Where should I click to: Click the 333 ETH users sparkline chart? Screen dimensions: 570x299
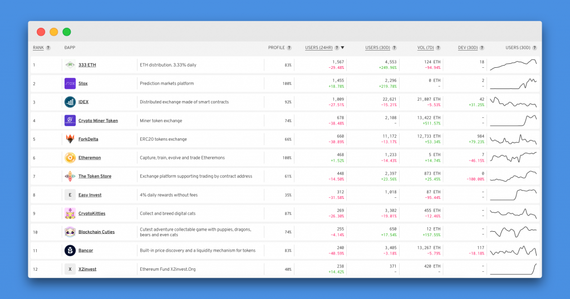(x=513, y=64)
